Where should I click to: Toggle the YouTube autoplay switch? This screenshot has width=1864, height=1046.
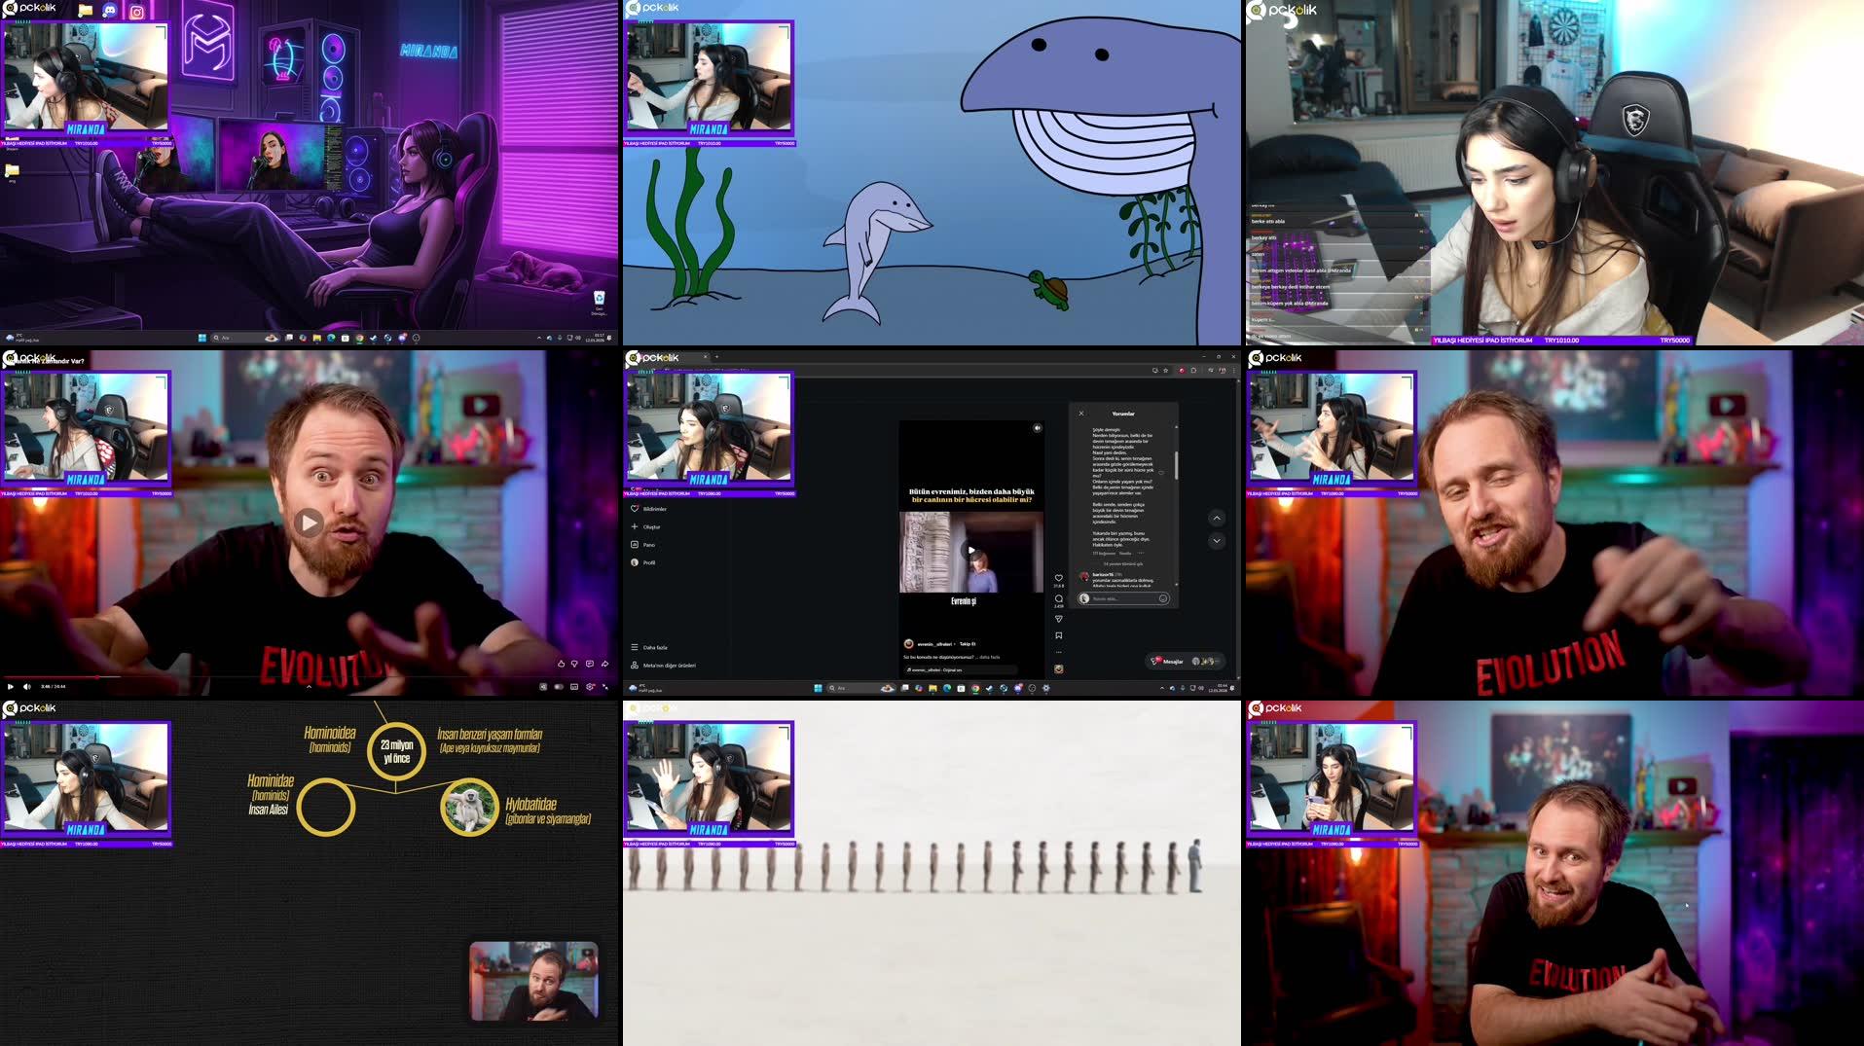[x=557, y=686]
